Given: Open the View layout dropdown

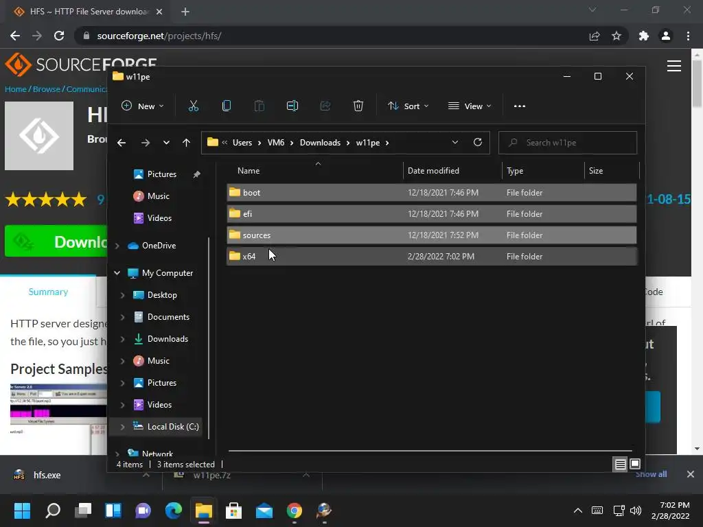Looking at the screenshot, I should coord(470,106).
